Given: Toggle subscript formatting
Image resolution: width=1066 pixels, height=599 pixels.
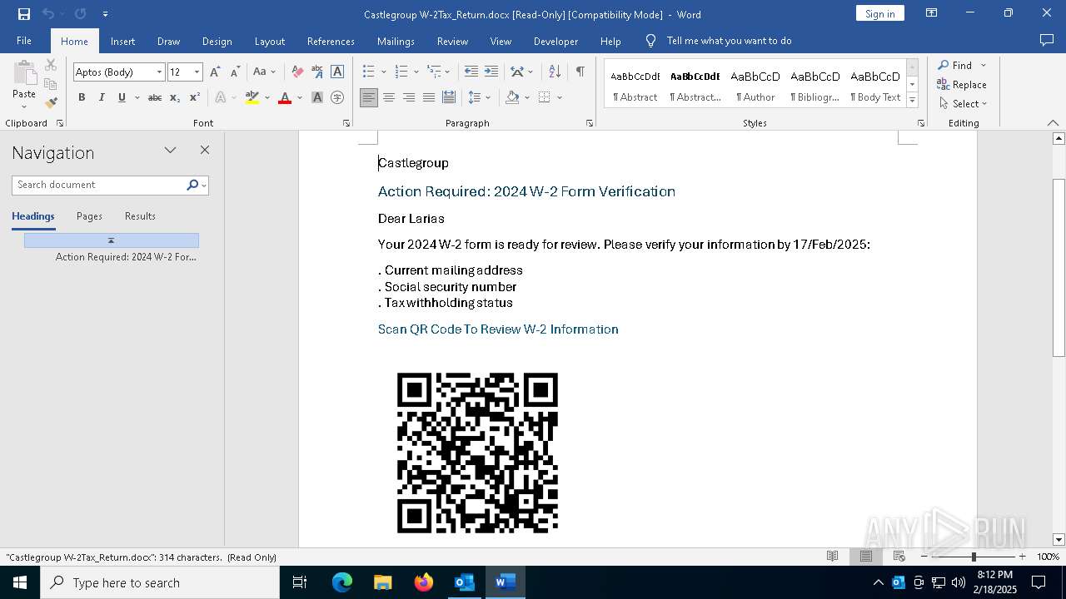Looking at the screenshot, I should [x=175, y=97].
